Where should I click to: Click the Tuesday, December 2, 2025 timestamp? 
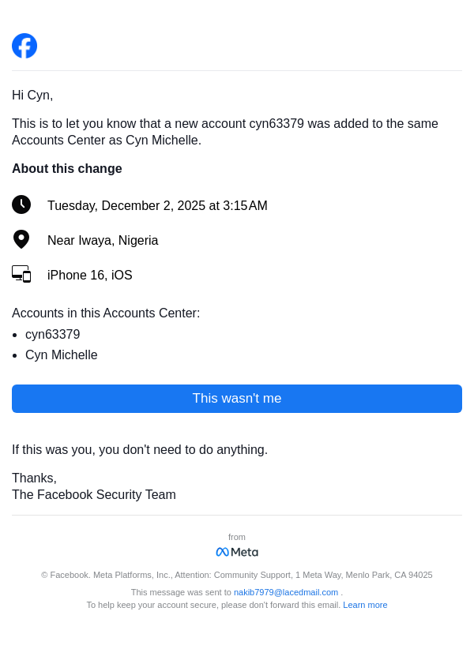pyautogui.click(x=157, y=205)
